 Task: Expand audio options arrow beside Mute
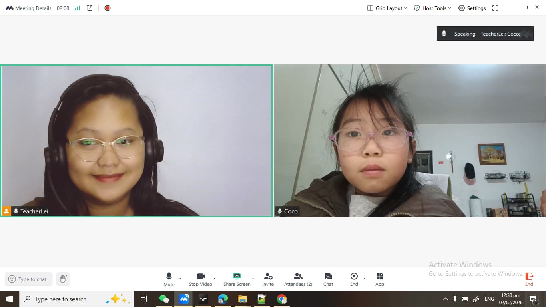click(x=180, y=279)
